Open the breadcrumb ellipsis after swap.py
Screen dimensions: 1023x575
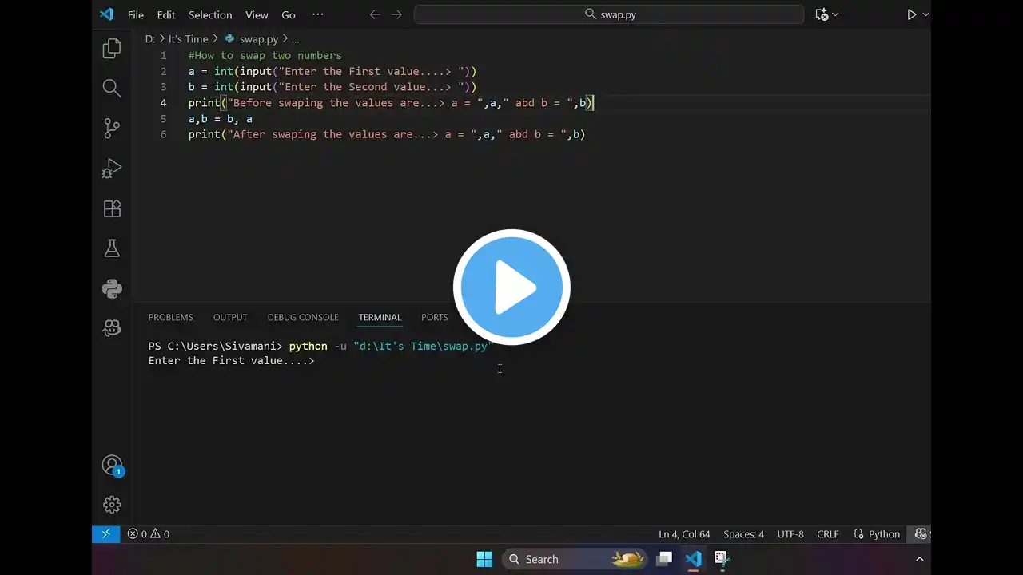pyautogui.click(x=295, y=38)
